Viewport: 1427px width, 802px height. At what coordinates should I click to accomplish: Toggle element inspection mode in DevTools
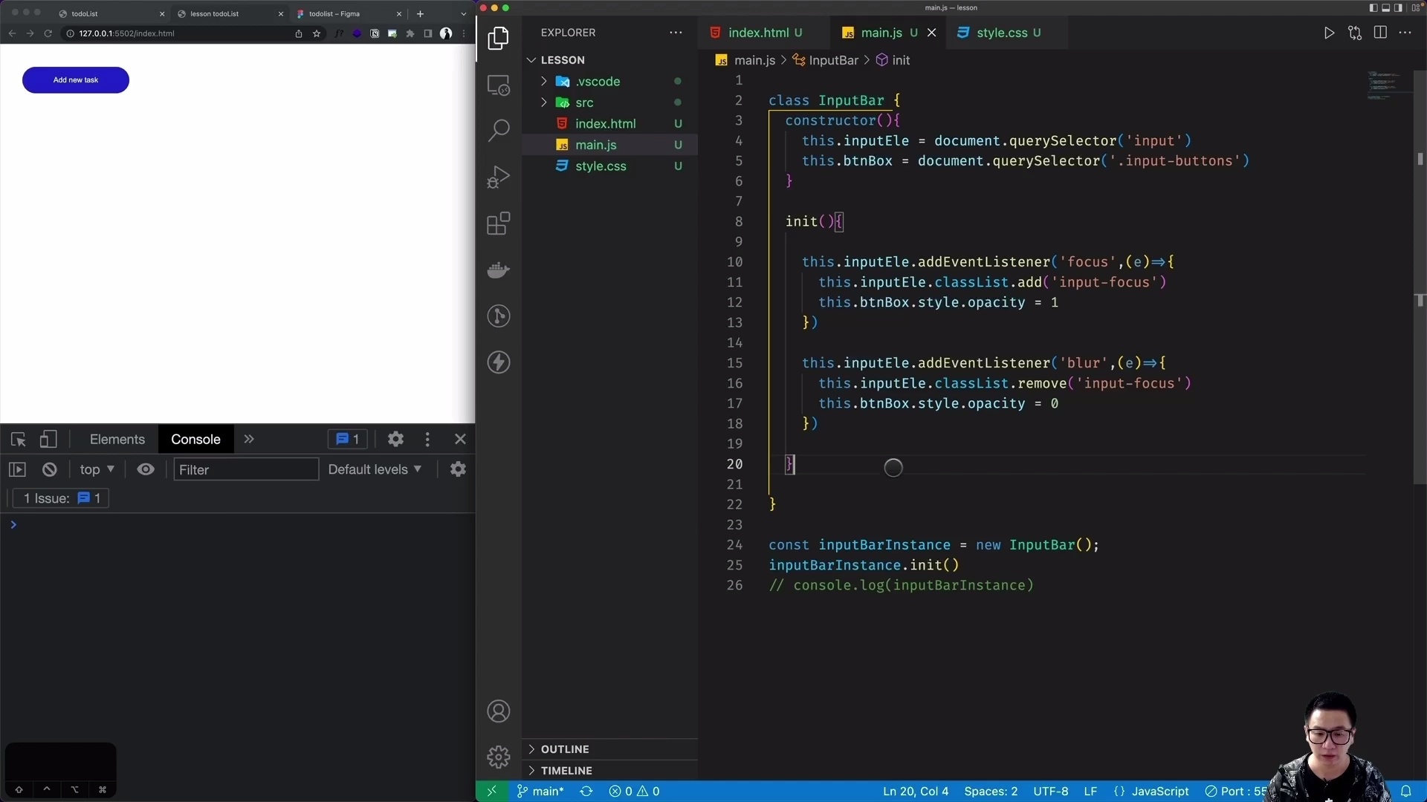(17, 439)
